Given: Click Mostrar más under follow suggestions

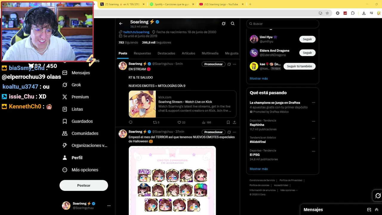Looking at the screenshot, I should pyautogui.click(x=259, y=79).
